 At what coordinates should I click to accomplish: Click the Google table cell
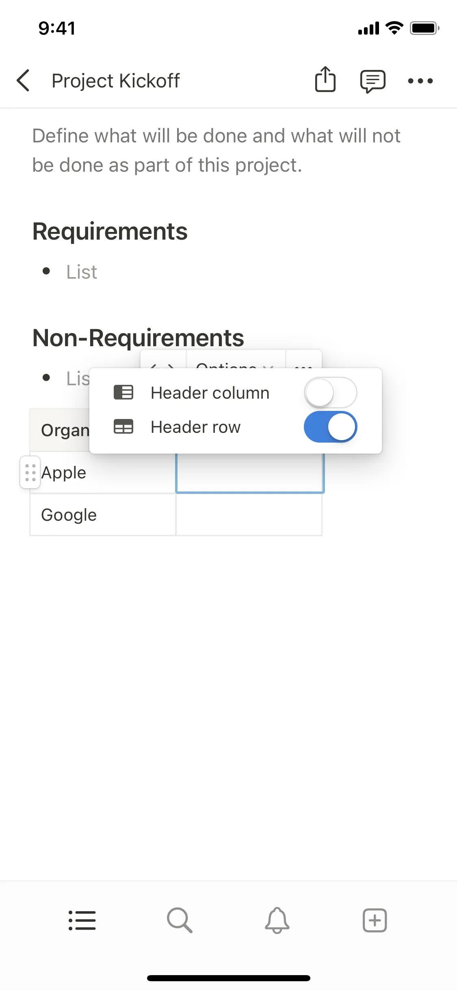(102, 514)
